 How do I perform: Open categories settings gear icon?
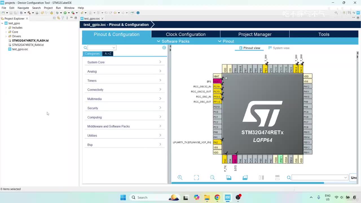coord(164,48)
